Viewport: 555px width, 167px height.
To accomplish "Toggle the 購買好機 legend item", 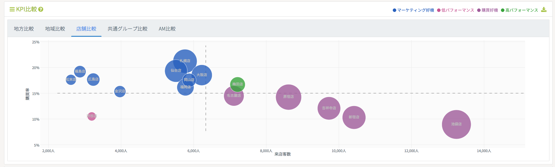I will (487, 10).
